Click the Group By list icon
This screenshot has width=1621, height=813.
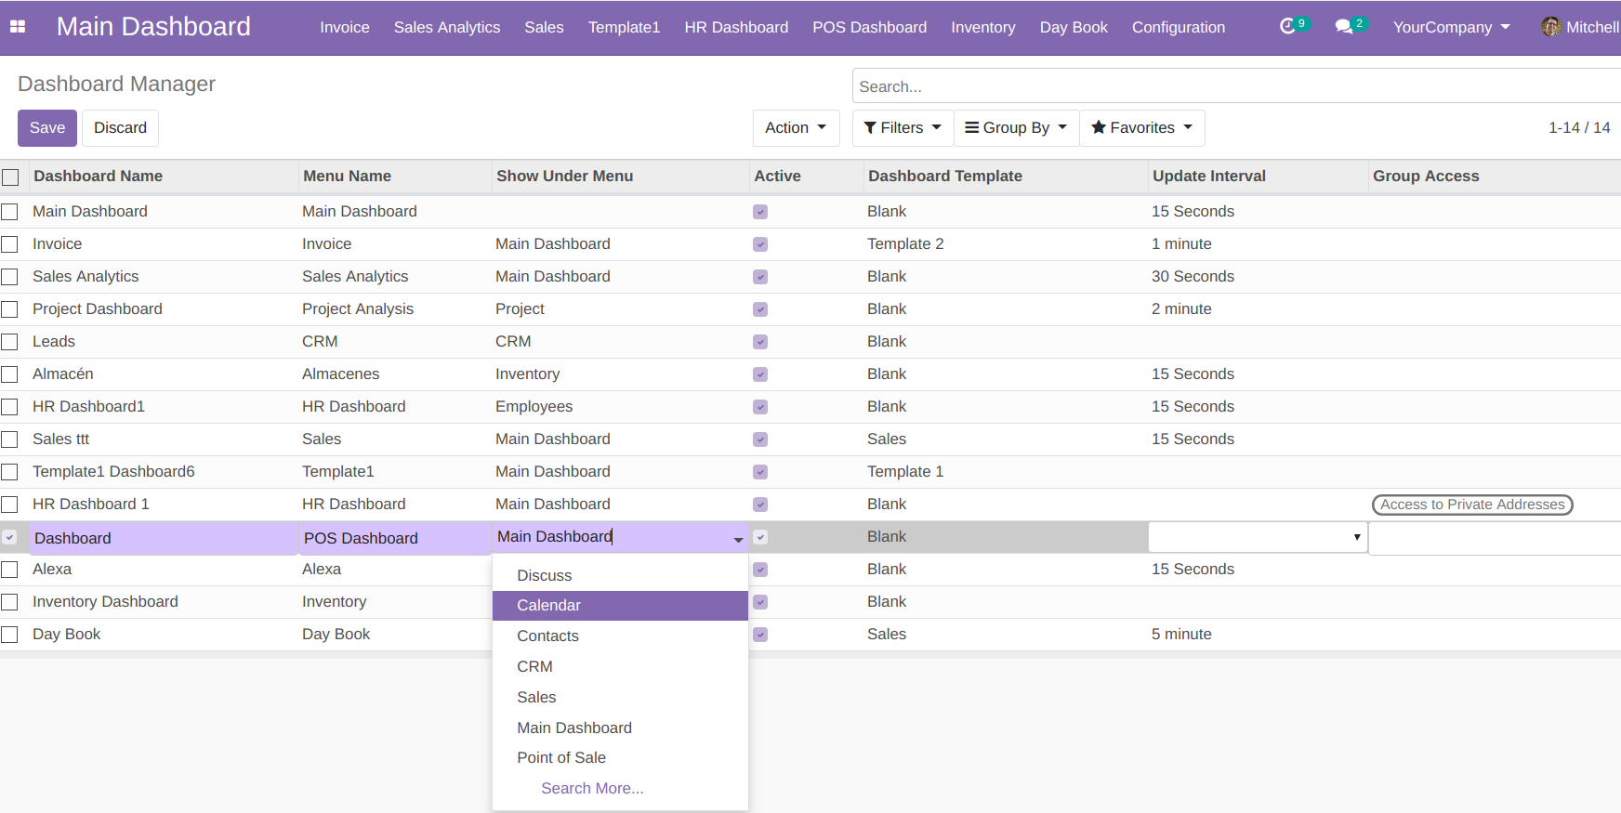coord(971,128)
